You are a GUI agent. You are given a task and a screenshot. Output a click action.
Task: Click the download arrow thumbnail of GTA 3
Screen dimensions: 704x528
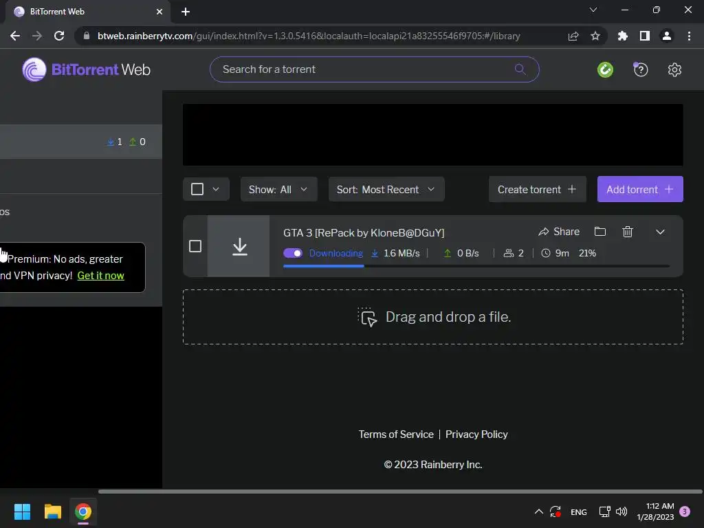pyautogui.click(x=239, y=246)
